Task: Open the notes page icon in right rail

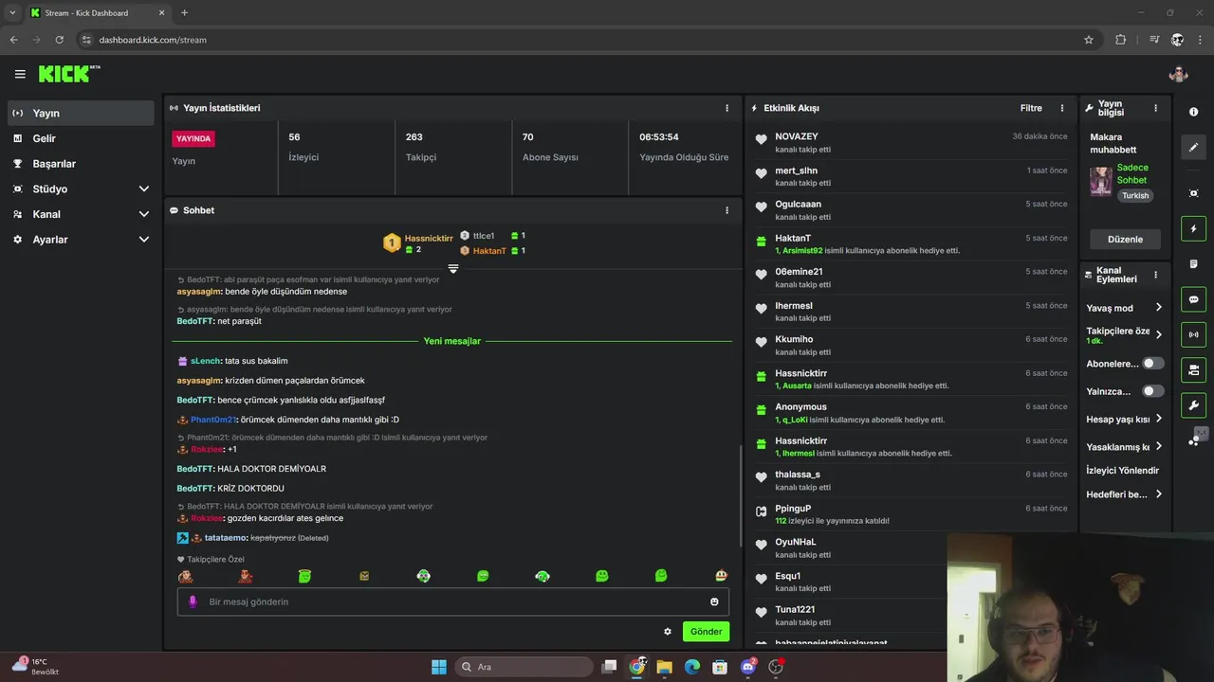Action: 1193,263
